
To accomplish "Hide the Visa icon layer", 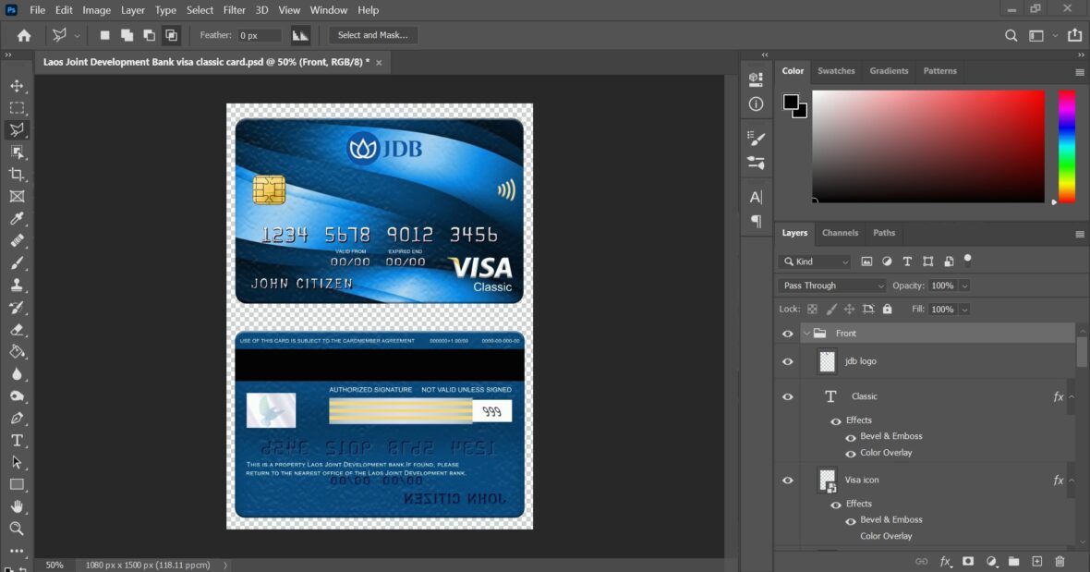I will point(788,481).
